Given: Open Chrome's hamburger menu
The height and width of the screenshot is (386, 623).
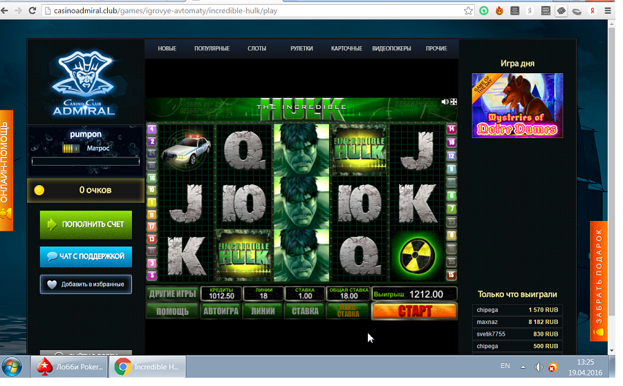Looking at the screenshot, I should coord(608,11).
